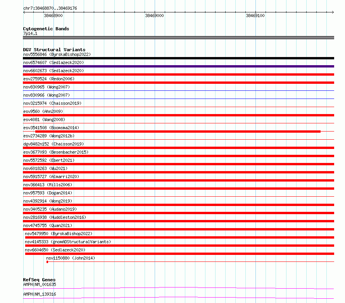The width and height of the screenshot is (345, 303).
Task: Select esv3541508 (Boomsma2014) variant label
Action: [51, 128]
